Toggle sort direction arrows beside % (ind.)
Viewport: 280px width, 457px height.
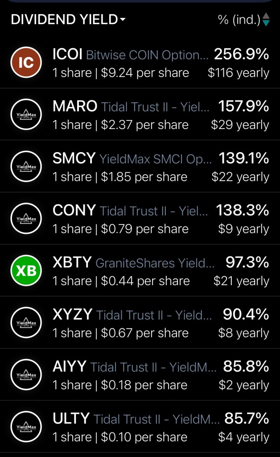click(266, 20)
